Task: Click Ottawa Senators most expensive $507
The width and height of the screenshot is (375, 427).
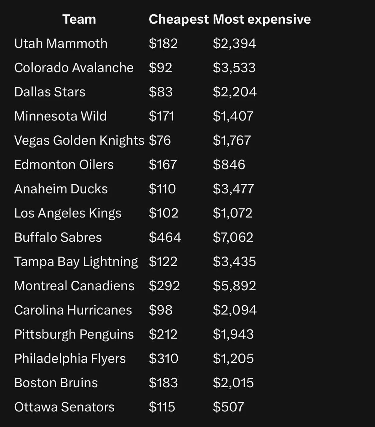Action: [x=228, y=407]
